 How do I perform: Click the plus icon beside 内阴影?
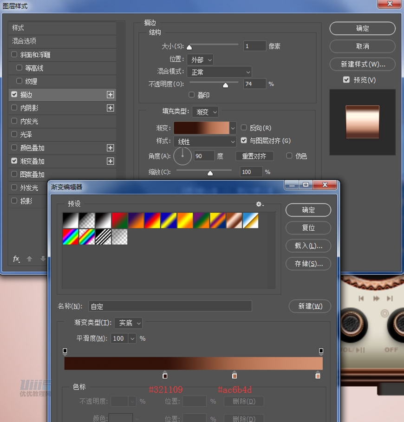pyautogui.click(x=110, y=108)
